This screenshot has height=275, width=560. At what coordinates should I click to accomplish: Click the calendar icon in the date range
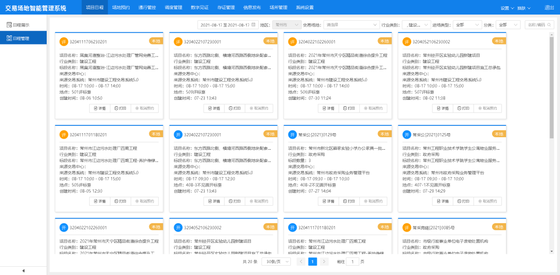[253, 25]
